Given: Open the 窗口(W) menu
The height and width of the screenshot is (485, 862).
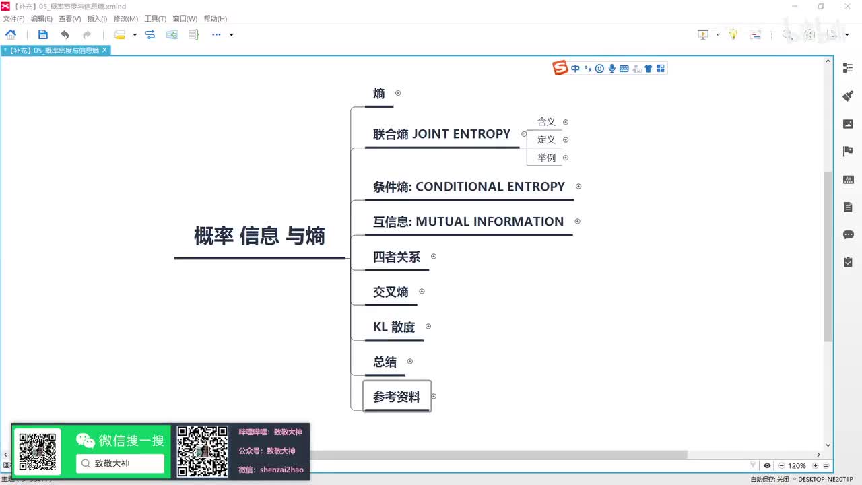Looking at the screenshot, I should (x=185, y=19).
